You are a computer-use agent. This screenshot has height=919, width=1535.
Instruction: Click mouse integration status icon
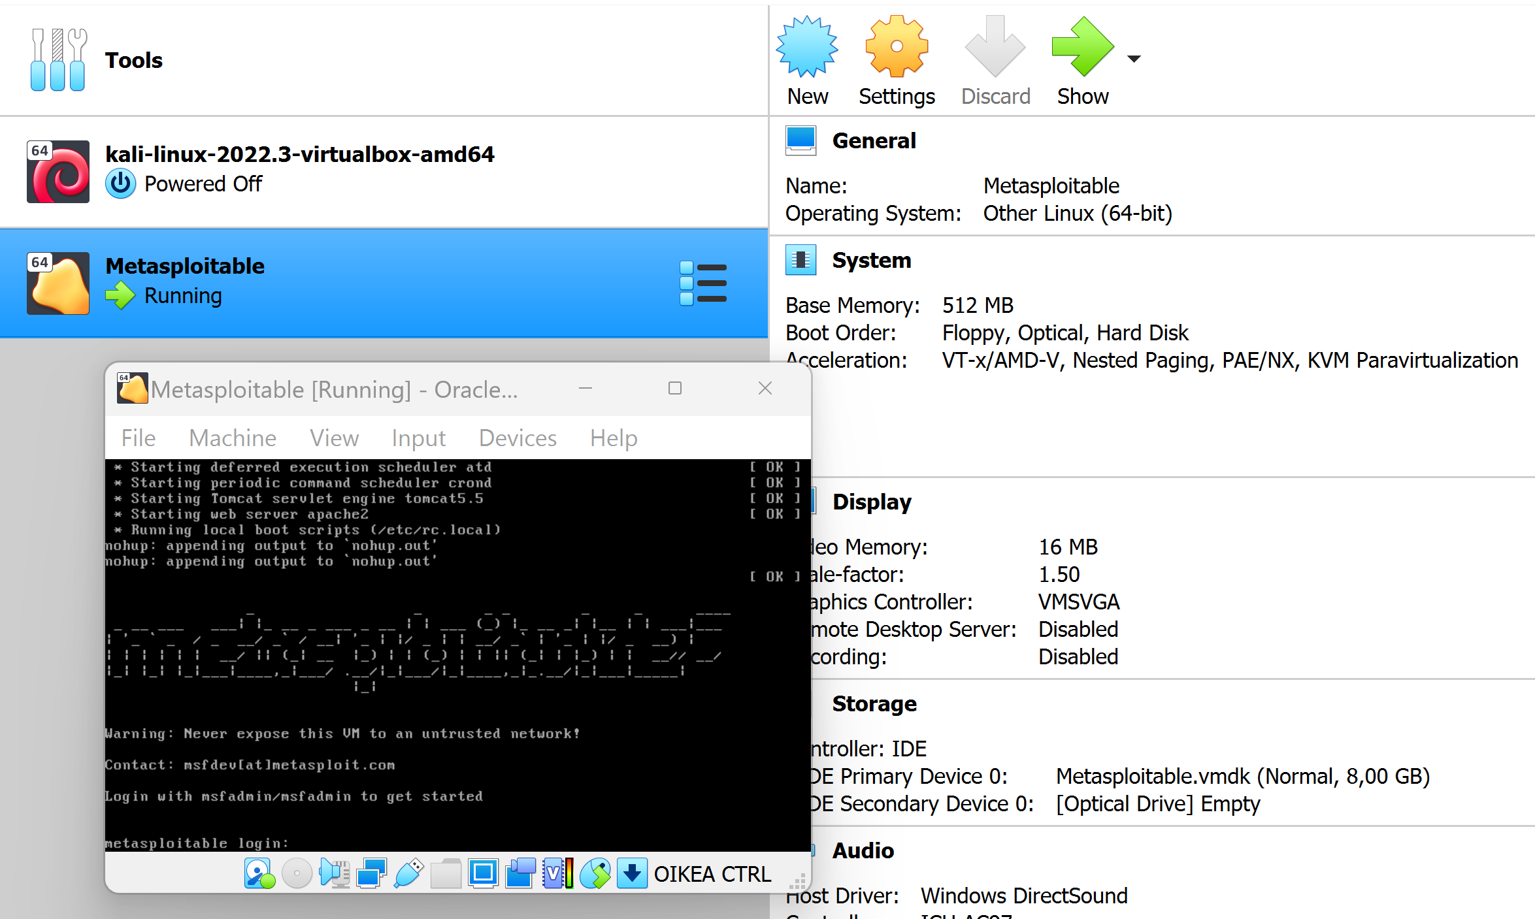595,874
